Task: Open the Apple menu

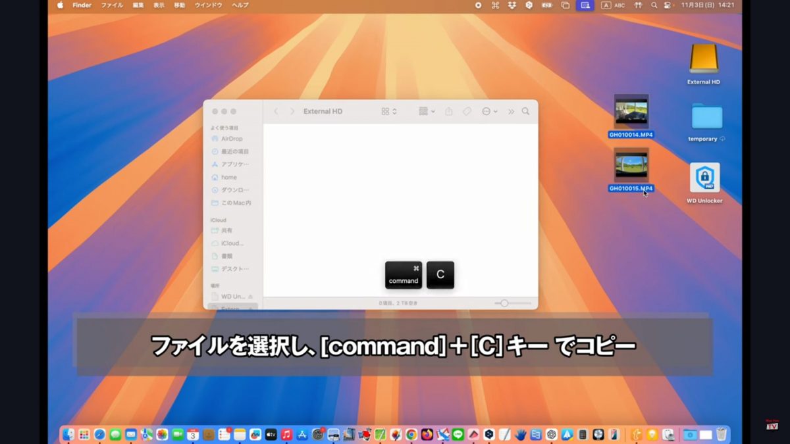Action: [x=61, y=5]
